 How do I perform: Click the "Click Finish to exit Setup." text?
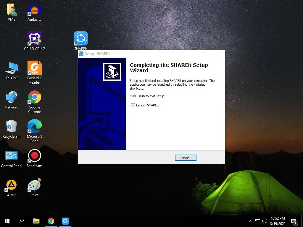[x=147, y=96]
